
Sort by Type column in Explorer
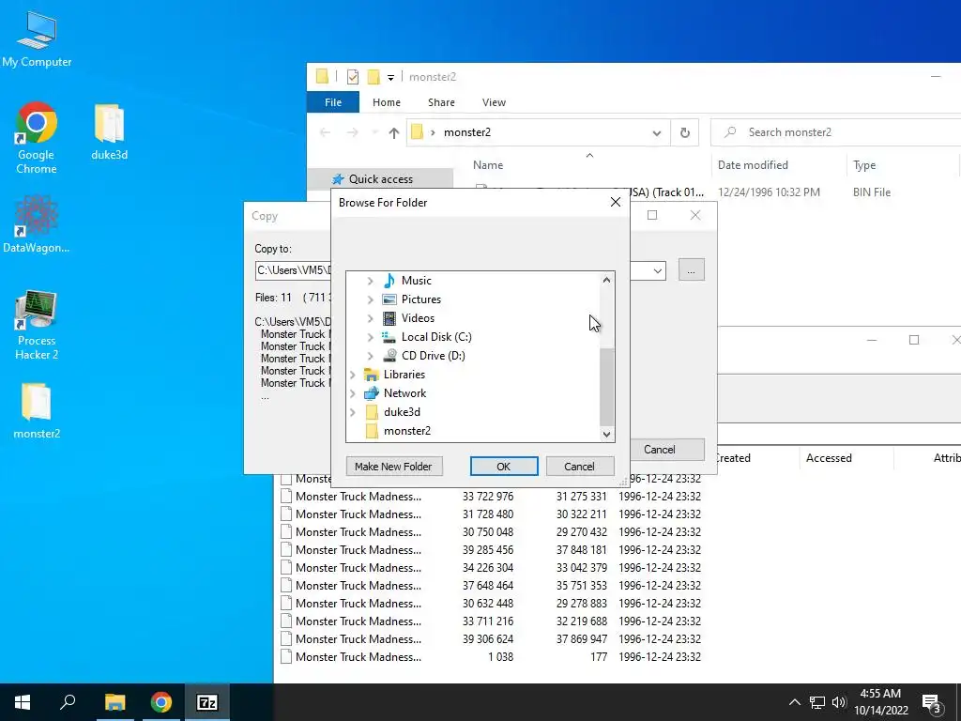[x=864, y=165]
